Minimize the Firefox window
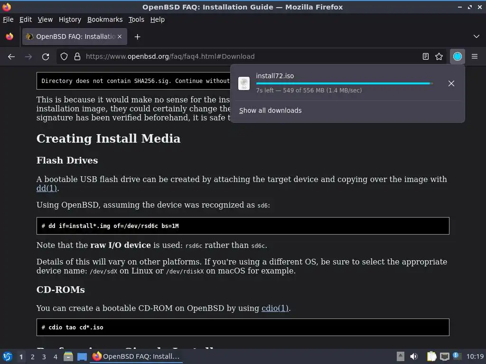This screenshot has height=364, width=486. click(460, 7)
